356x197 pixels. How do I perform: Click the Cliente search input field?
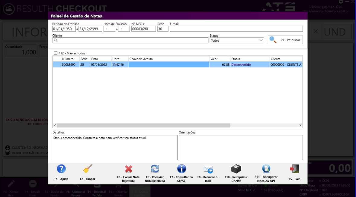[130, 41]
